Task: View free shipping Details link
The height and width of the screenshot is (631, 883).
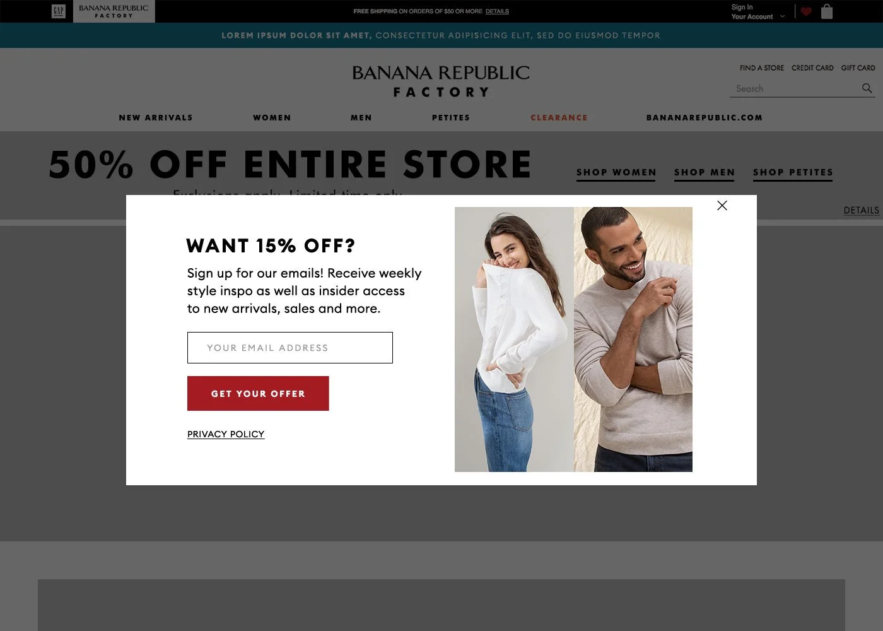Action: (x=497, y=11)
